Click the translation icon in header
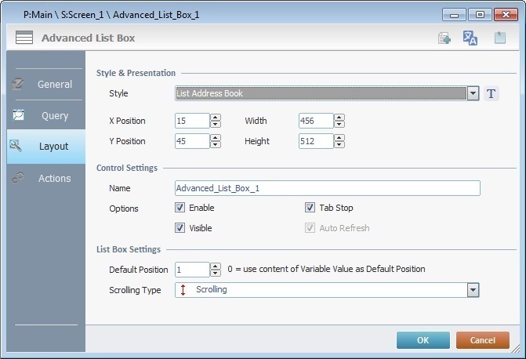The width and height of the screenshot is (526, 359). point(470,38)
